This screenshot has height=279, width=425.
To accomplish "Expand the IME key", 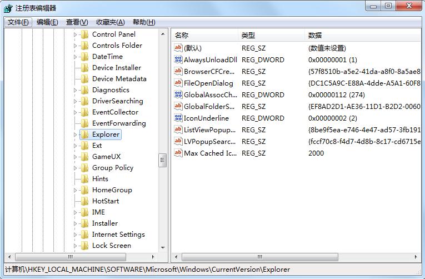I will pyautogui.click(x=75, y=212).
